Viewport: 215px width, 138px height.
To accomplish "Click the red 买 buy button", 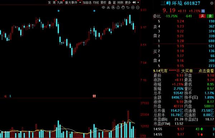I will pos(202,16).
